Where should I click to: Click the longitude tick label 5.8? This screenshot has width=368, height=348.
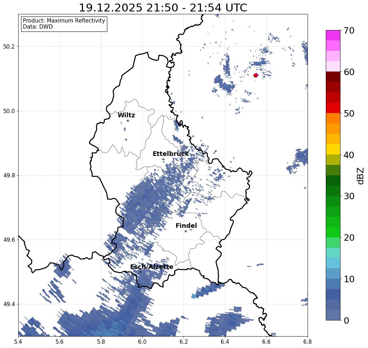click(101, 342)
